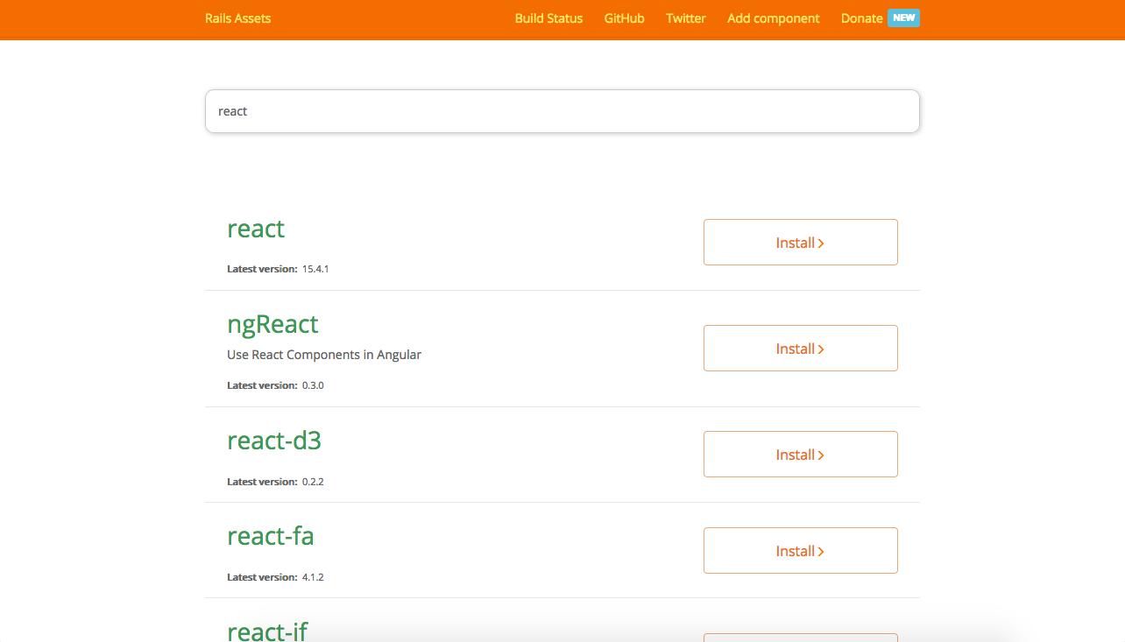This screenshot has width=1125, height=642.
Task: Select the react-fa version number 4.1.2
Action: pyautogui.click(x=313, y=577)
